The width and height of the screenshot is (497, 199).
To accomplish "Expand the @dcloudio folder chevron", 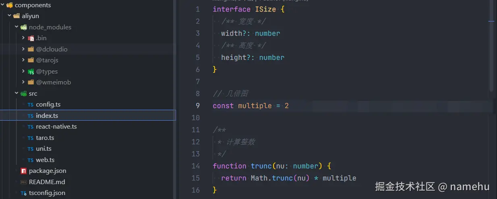I will click(23, 49).
